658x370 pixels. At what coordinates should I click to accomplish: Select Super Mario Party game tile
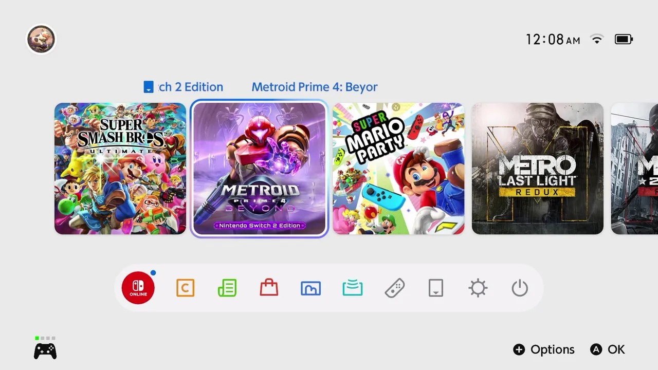point(398,169)
